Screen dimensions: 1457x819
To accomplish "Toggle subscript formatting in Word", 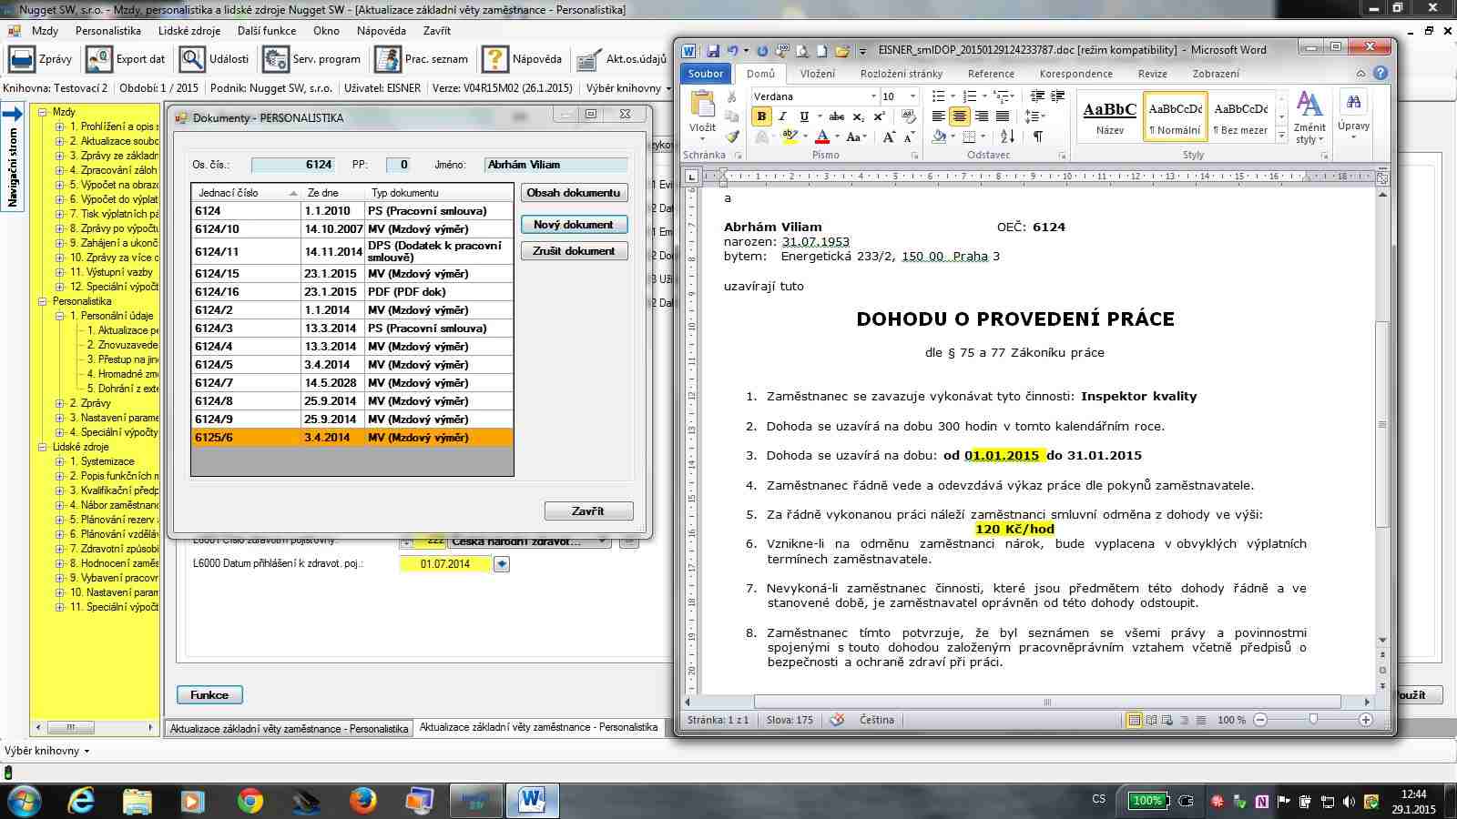I will (x=859, y=116).
